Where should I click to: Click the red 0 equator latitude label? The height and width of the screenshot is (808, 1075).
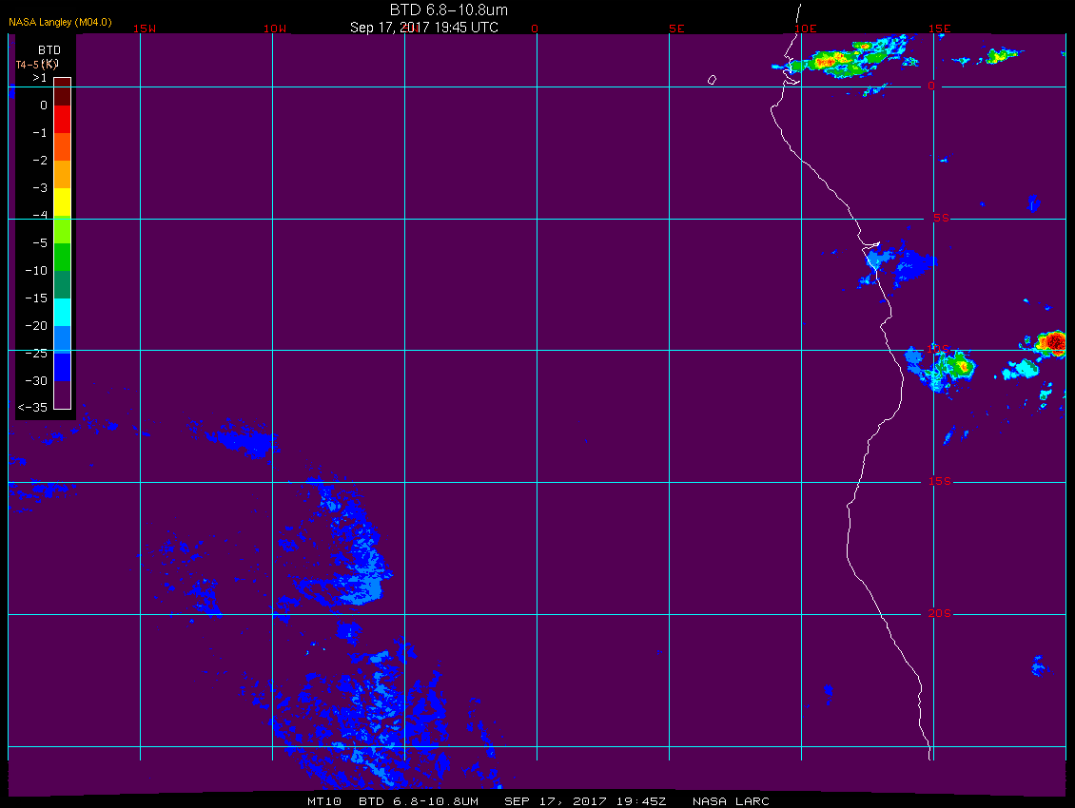coord(931,86)
